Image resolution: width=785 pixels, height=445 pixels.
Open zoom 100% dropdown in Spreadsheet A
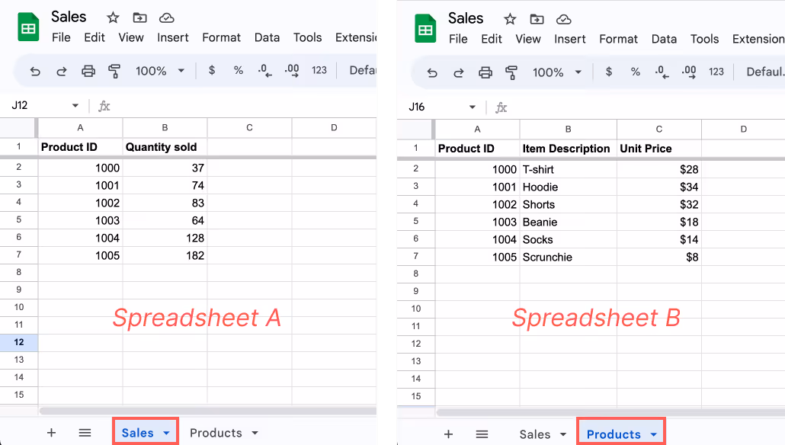pyautogui.click(x=160, y=71)
